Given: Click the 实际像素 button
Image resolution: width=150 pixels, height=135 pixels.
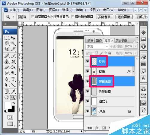Looking at the screenshot, I should point(104,17).
